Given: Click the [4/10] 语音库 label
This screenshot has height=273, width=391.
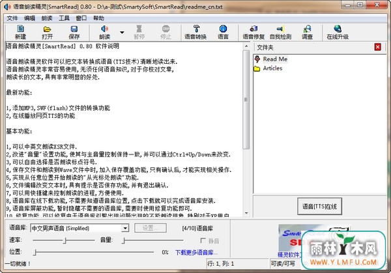Looking at the screenshot, I should point(197,228).
